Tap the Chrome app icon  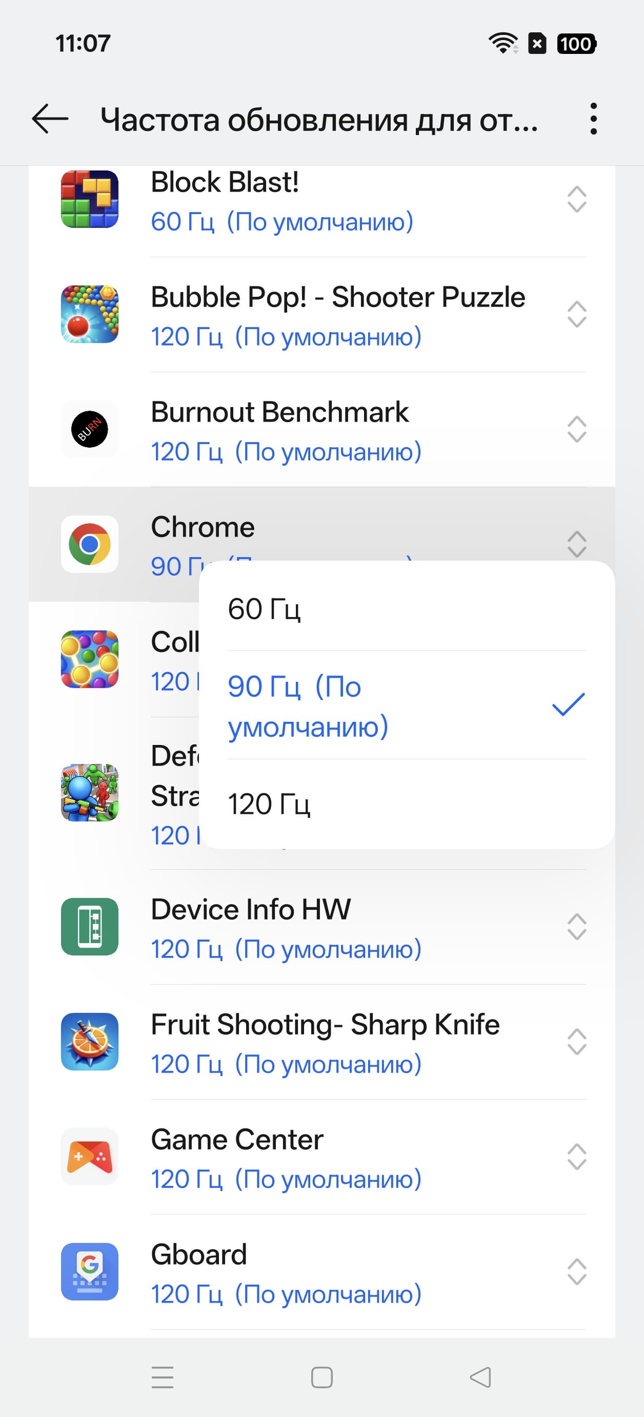pyautogui.click(x=90, y=544)
